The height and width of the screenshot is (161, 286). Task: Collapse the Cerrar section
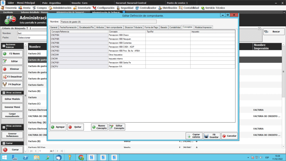4,143
